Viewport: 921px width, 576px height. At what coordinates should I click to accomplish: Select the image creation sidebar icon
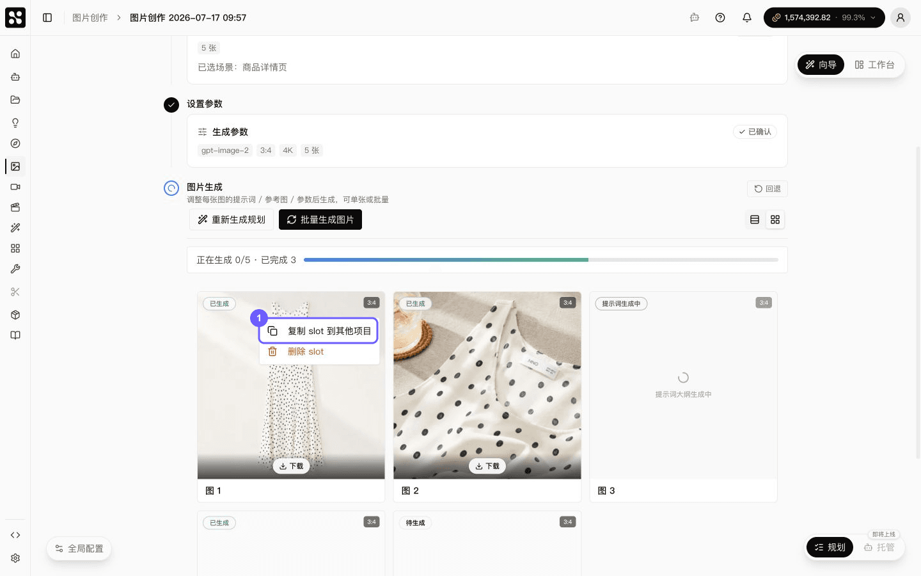tap(15, 166)
